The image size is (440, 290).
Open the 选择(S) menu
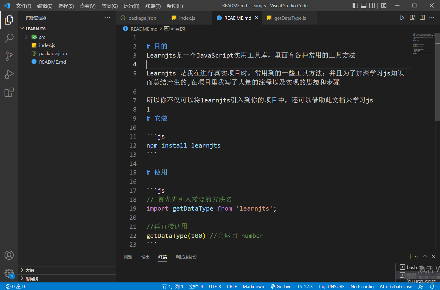[x=66, y=6]
